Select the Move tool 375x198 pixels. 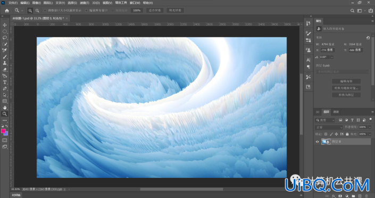(5, 25)
